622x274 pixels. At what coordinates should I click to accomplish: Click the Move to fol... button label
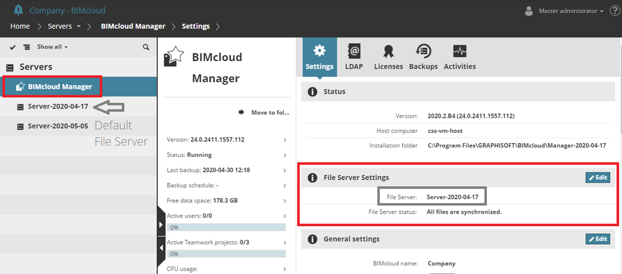271,113
